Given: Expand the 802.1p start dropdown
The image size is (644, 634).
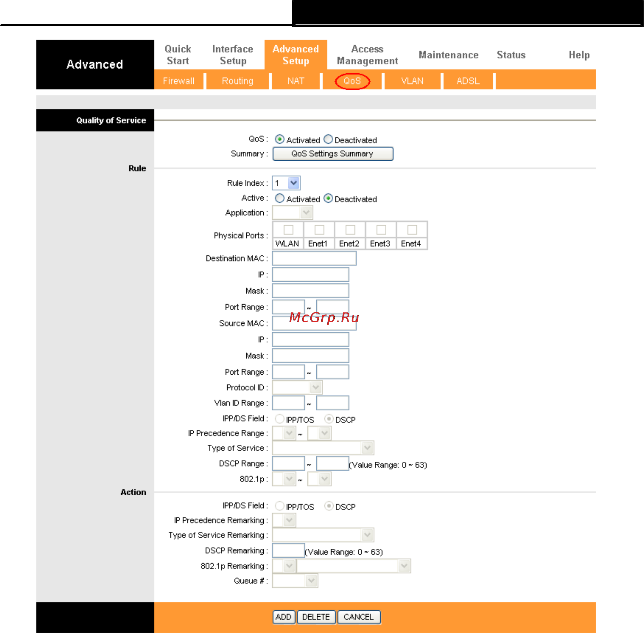Looking at the screenshot, I should pos(284,479).
